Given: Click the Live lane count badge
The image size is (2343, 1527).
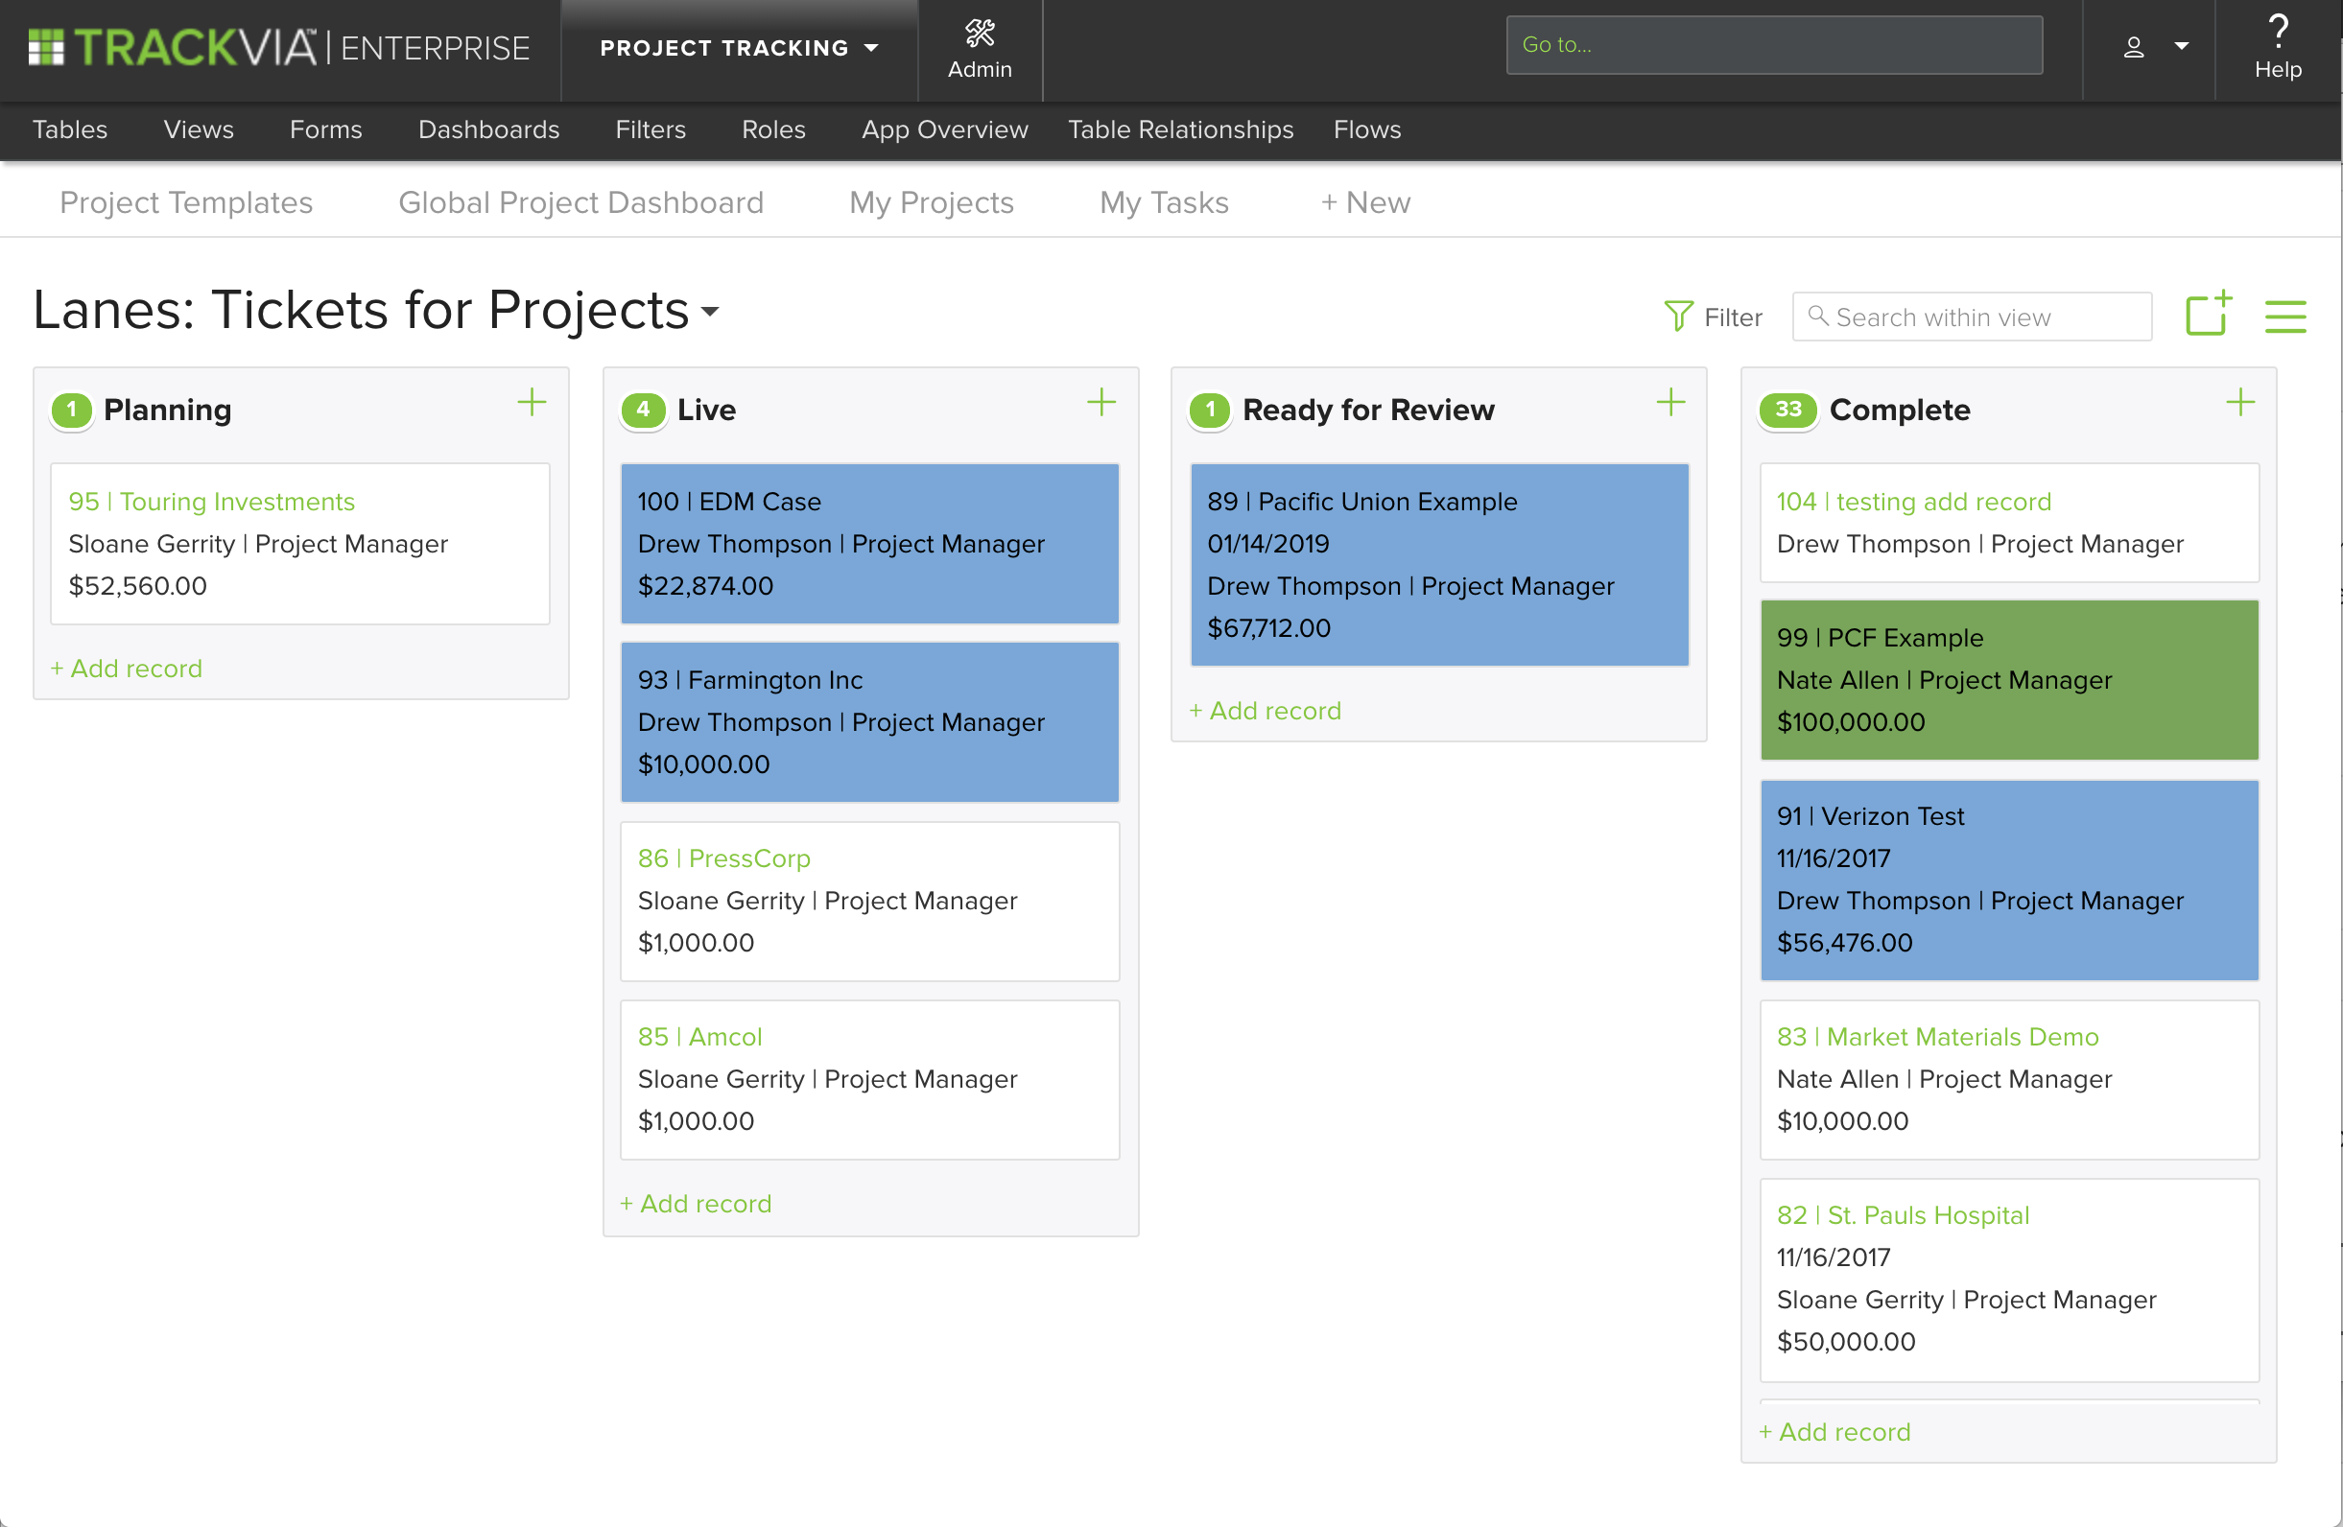Looking at the screenshot, I should 643,410.
